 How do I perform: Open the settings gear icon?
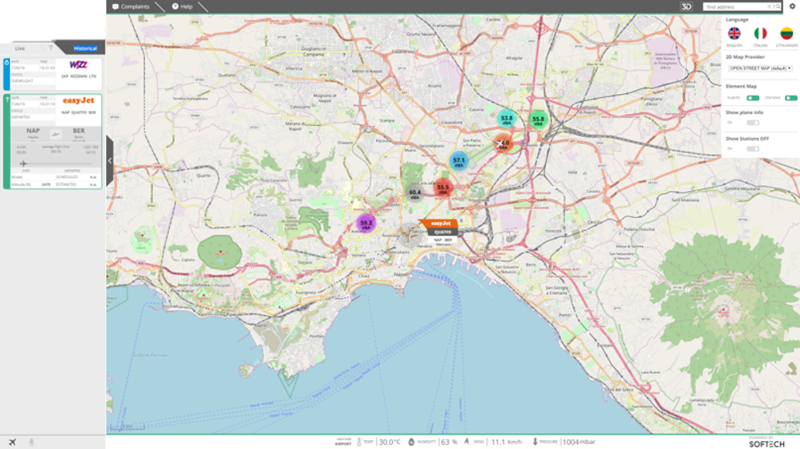pos(792,6)
